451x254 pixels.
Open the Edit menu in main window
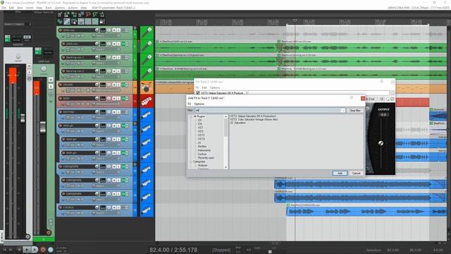(x=11, y=8)
